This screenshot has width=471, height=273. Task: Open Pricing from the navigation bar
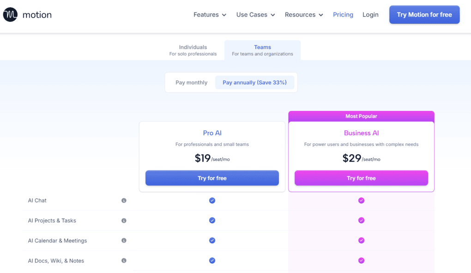tap(343, 14)
